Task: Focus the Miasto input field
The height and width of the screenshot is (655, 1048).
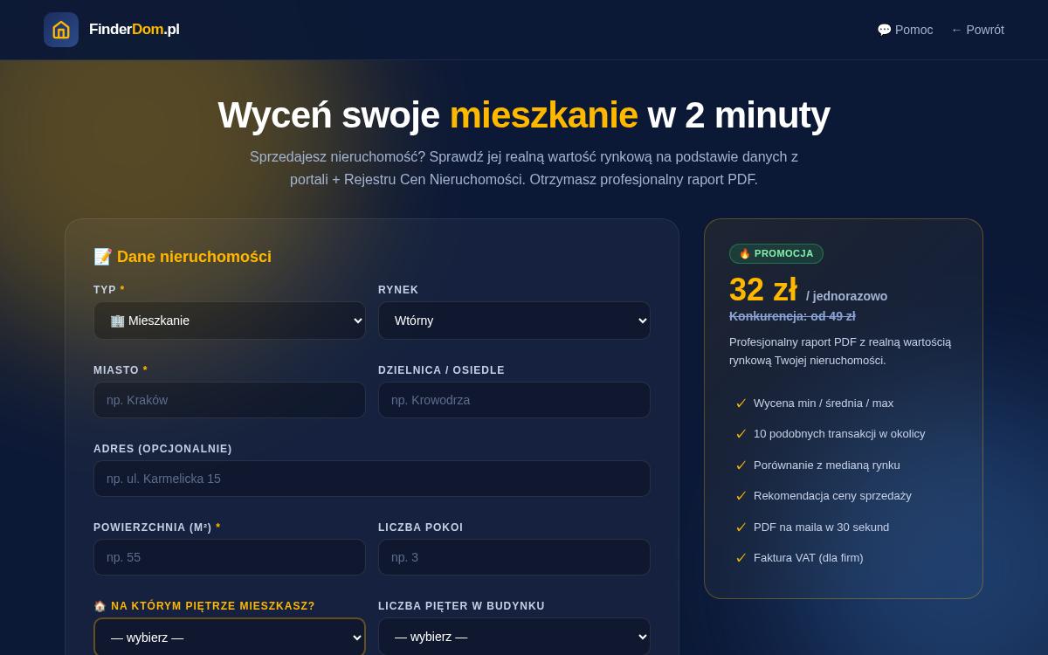Action: (x=230, y=400)
